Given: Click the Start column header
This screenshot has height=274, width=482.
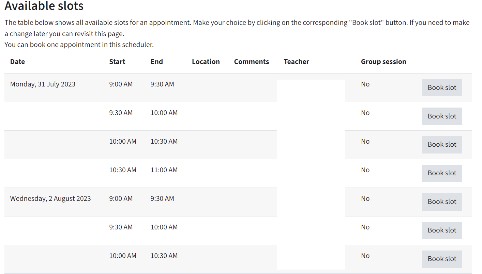Looking at the screenshot, I should [117, 62].
